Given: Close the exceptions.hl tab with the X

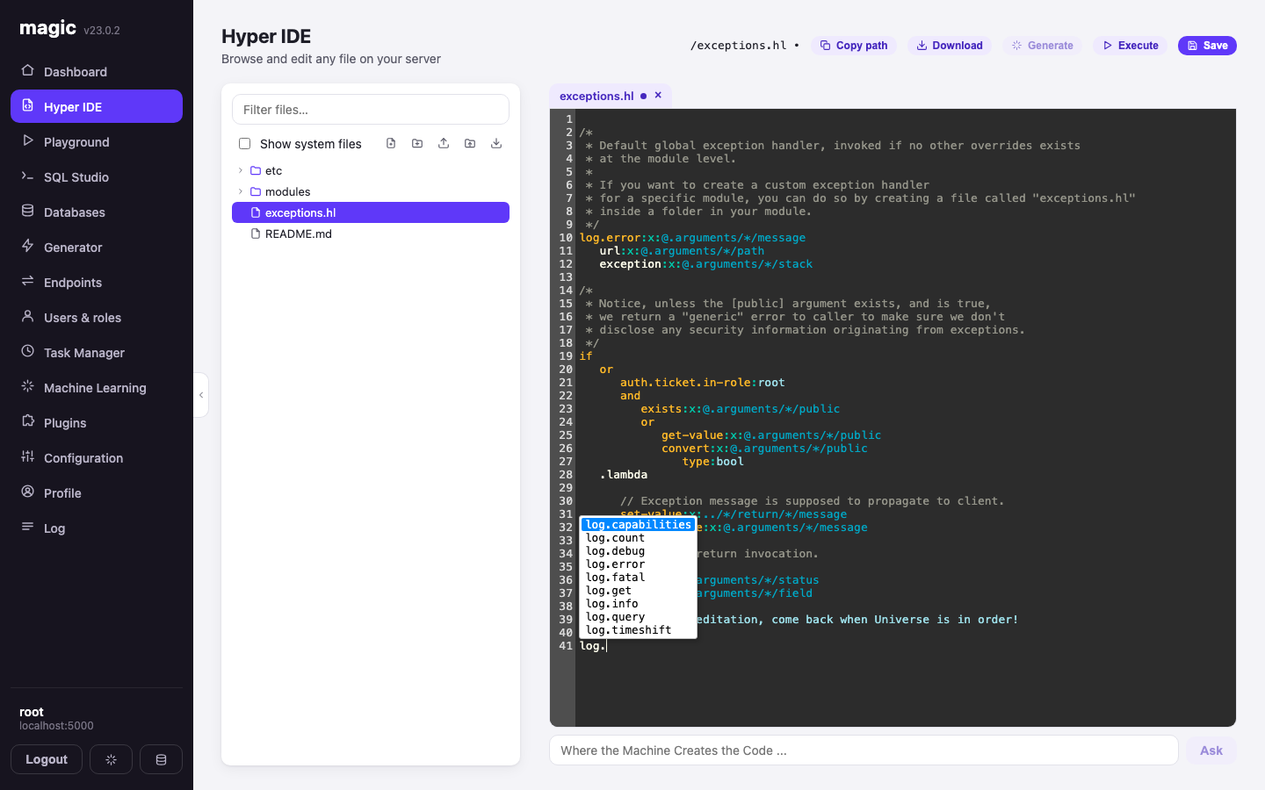Looking at the screenshot, I should [658, 95].
